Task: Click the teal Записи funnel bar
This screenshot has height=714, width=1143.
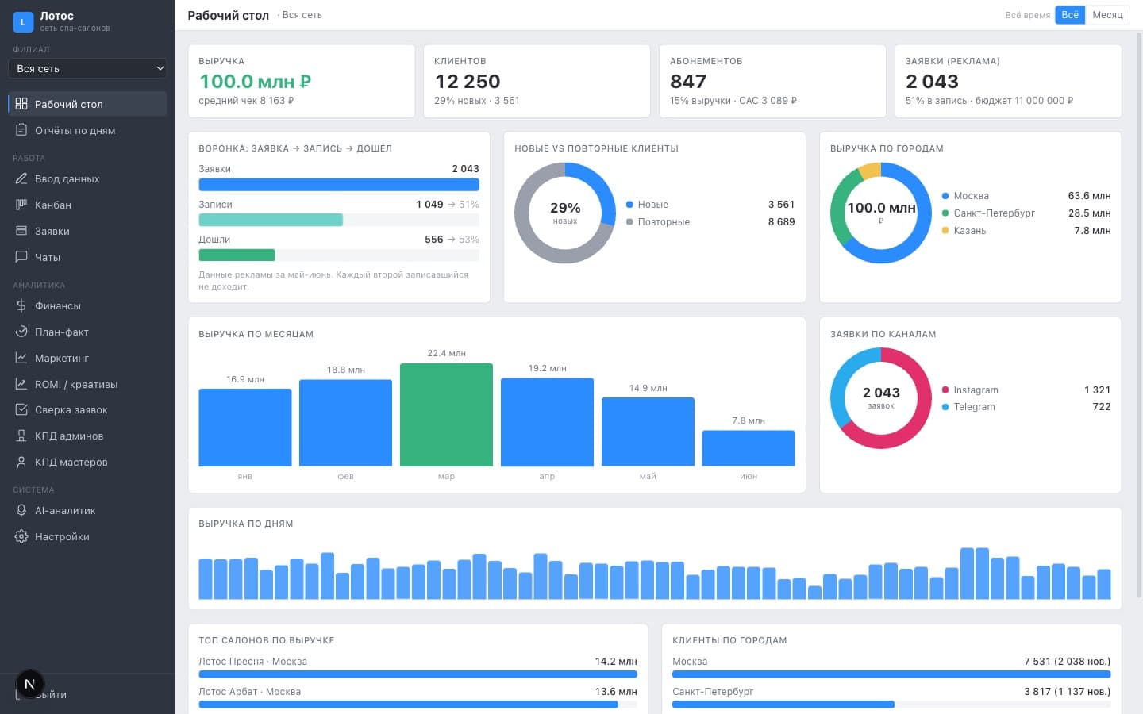Action: 271,220
